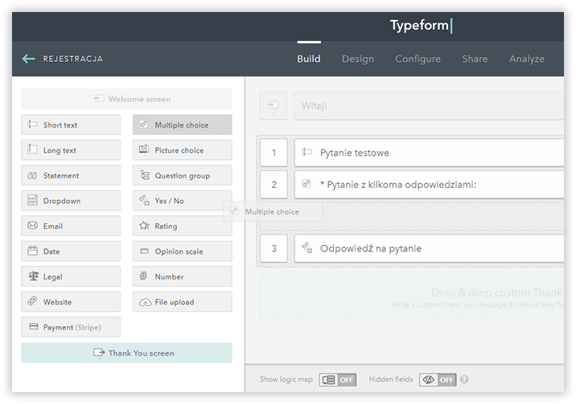
Task: Open question Pytanie testowe
Action: [429, 153]
